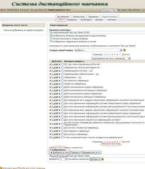Add 'Достатність (повнота) інформації' to quiz arrow icon
This screenshot has height=169, width=145.
tap(50, 128)
